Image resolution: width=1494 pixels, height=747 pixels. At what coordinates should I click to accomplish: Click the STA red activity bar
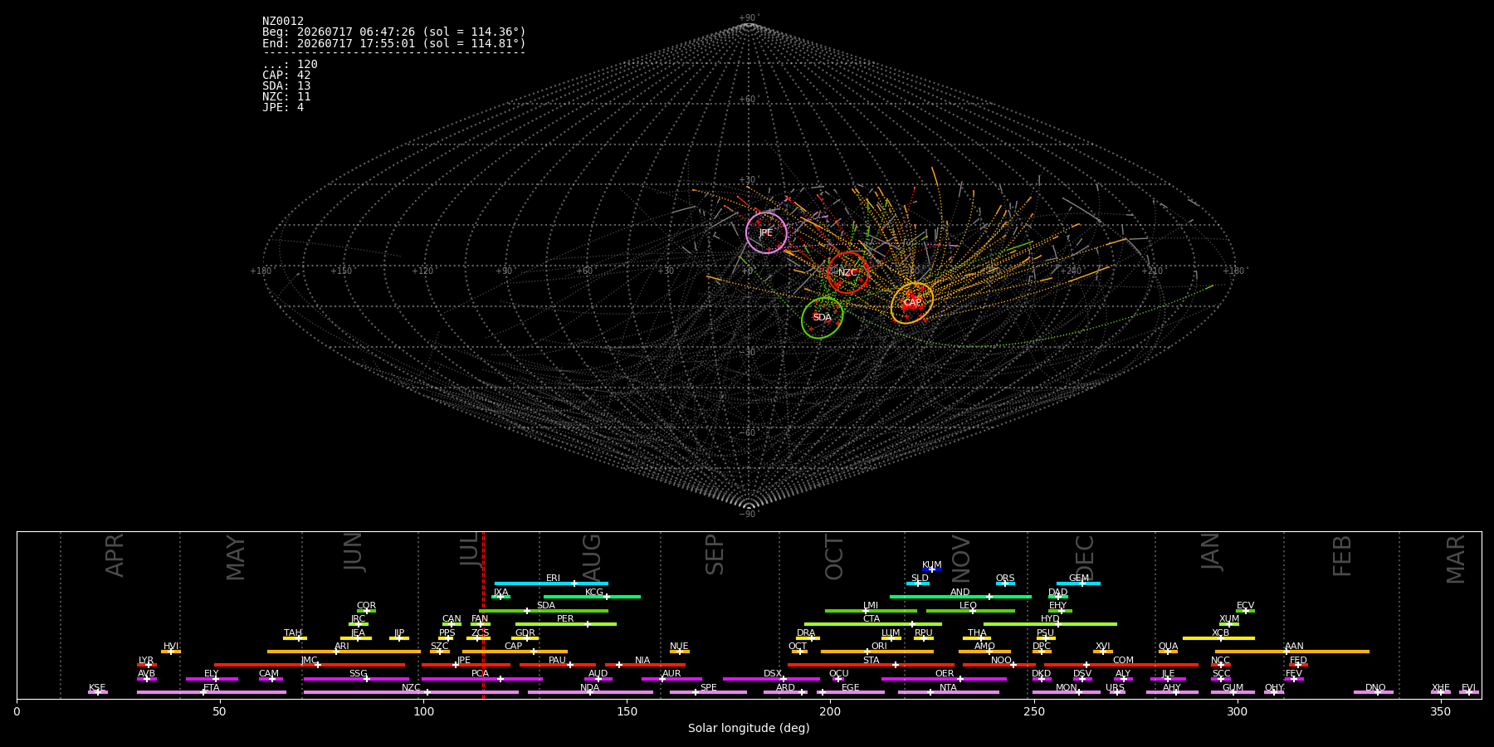(x=871, y=665)
